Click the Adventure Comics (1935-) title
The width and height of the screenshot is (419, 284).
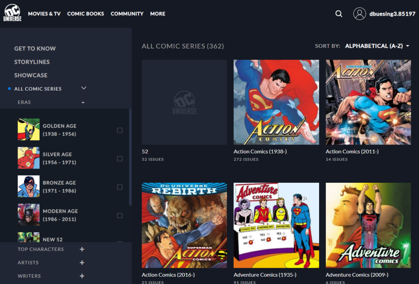tap(265, 275)
